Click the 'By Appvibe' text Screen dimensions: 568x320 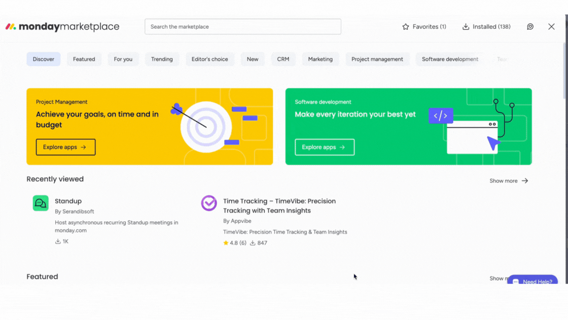point(237,221)
